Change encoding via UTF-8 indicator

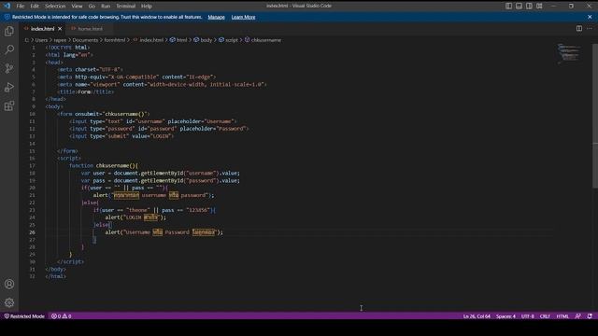[x=528, y=316]
